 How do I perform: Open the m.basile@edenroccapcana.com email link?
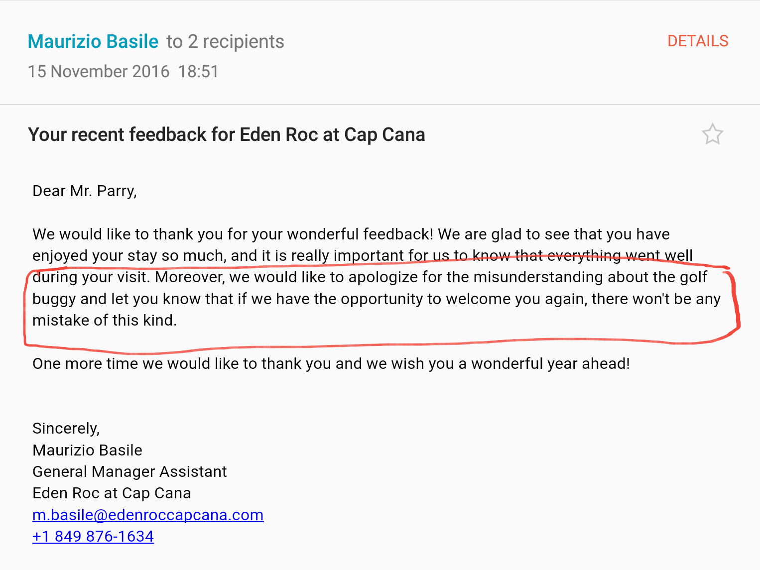click(148, 515)
